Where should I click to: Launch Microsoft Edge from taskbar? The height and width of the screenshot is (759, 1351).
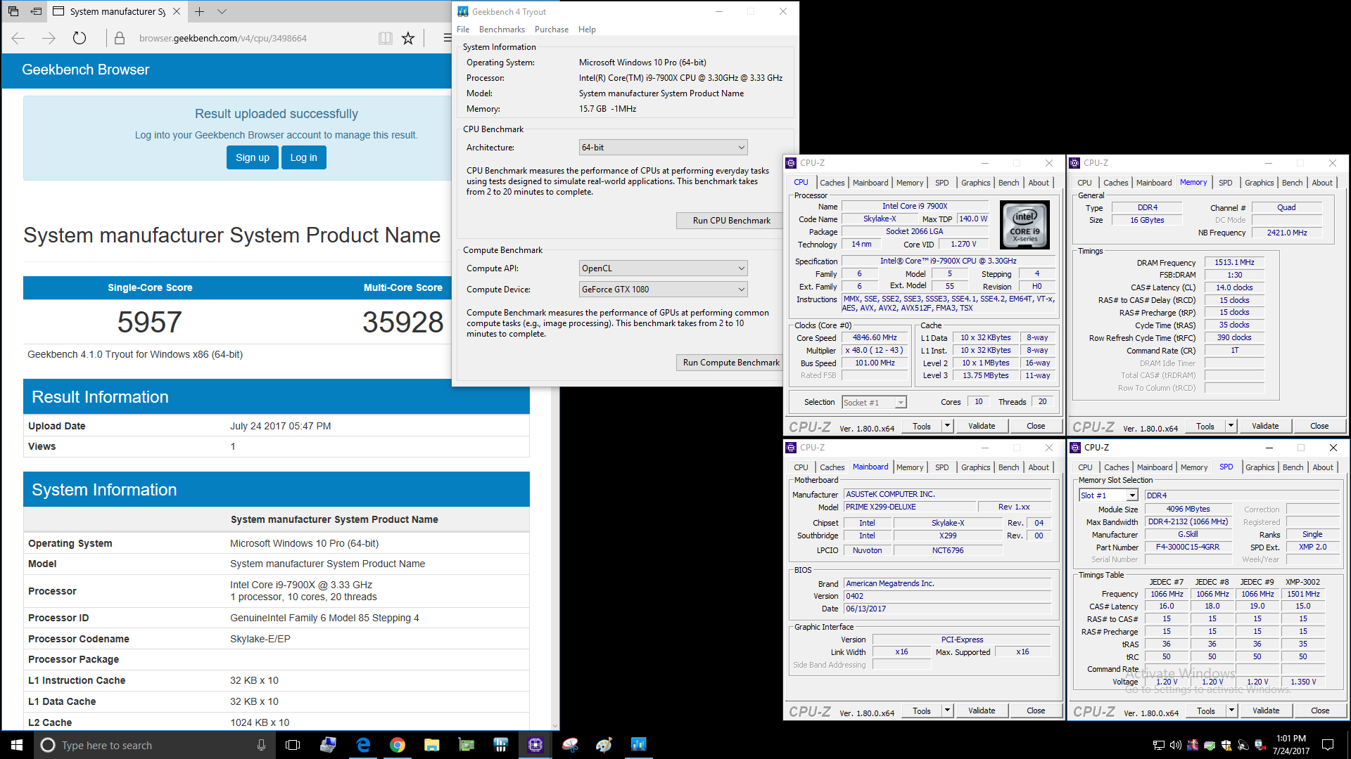(363, 745)
